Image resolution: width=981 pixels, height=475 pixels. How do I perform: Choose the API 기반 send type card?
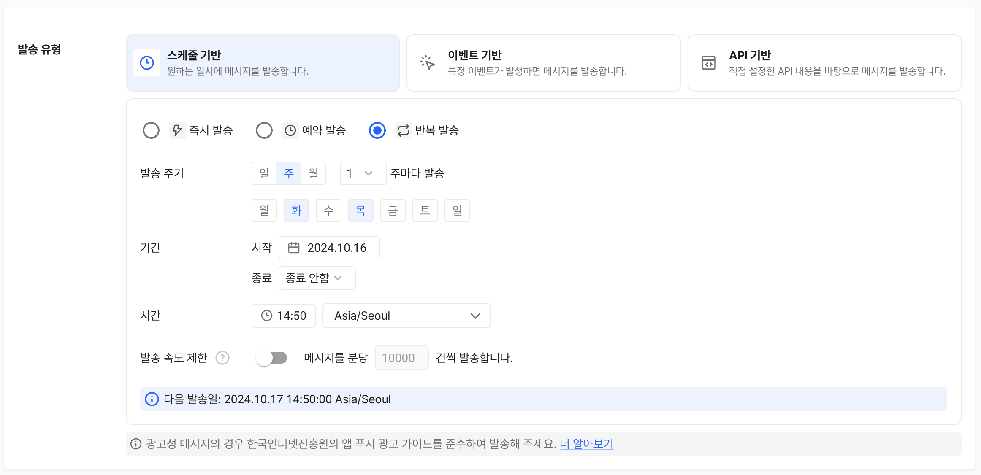(824, 63)
